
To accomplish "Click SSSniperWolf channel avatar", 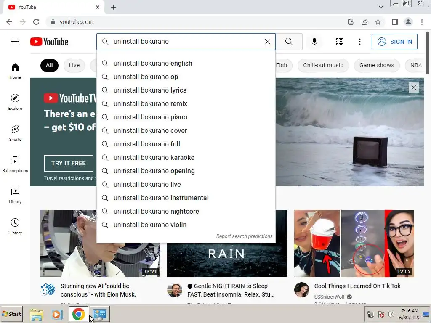I will click(301, 290).
